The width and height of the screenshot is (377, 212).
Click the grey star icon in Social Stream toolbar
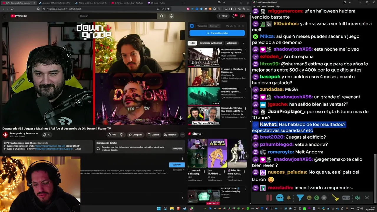pos(324,198)
